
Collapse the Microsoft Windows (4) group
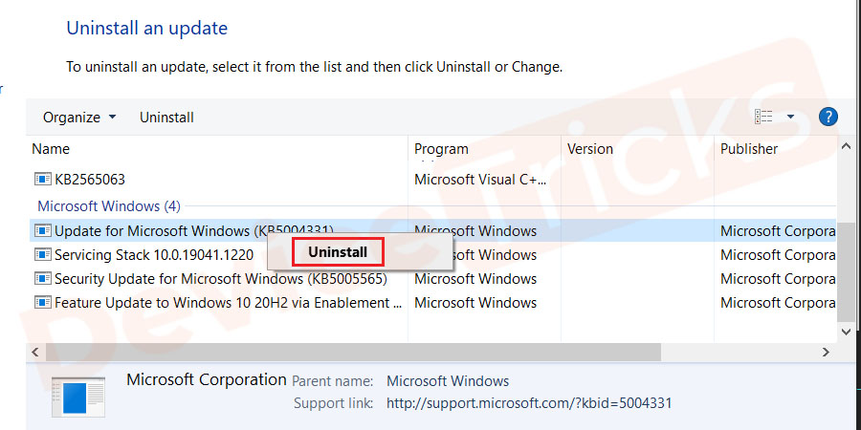[x=109, y=206]
